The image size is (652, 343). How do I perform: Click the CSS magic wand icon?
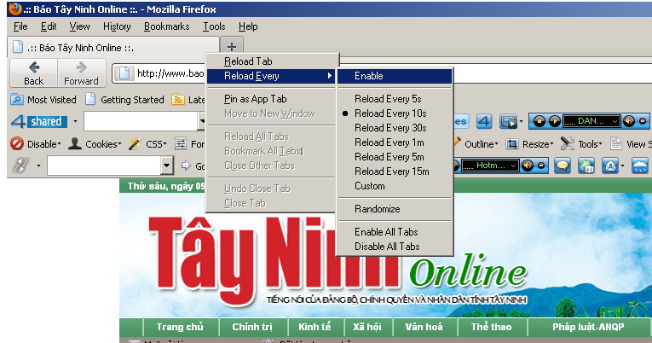point(136,143)
